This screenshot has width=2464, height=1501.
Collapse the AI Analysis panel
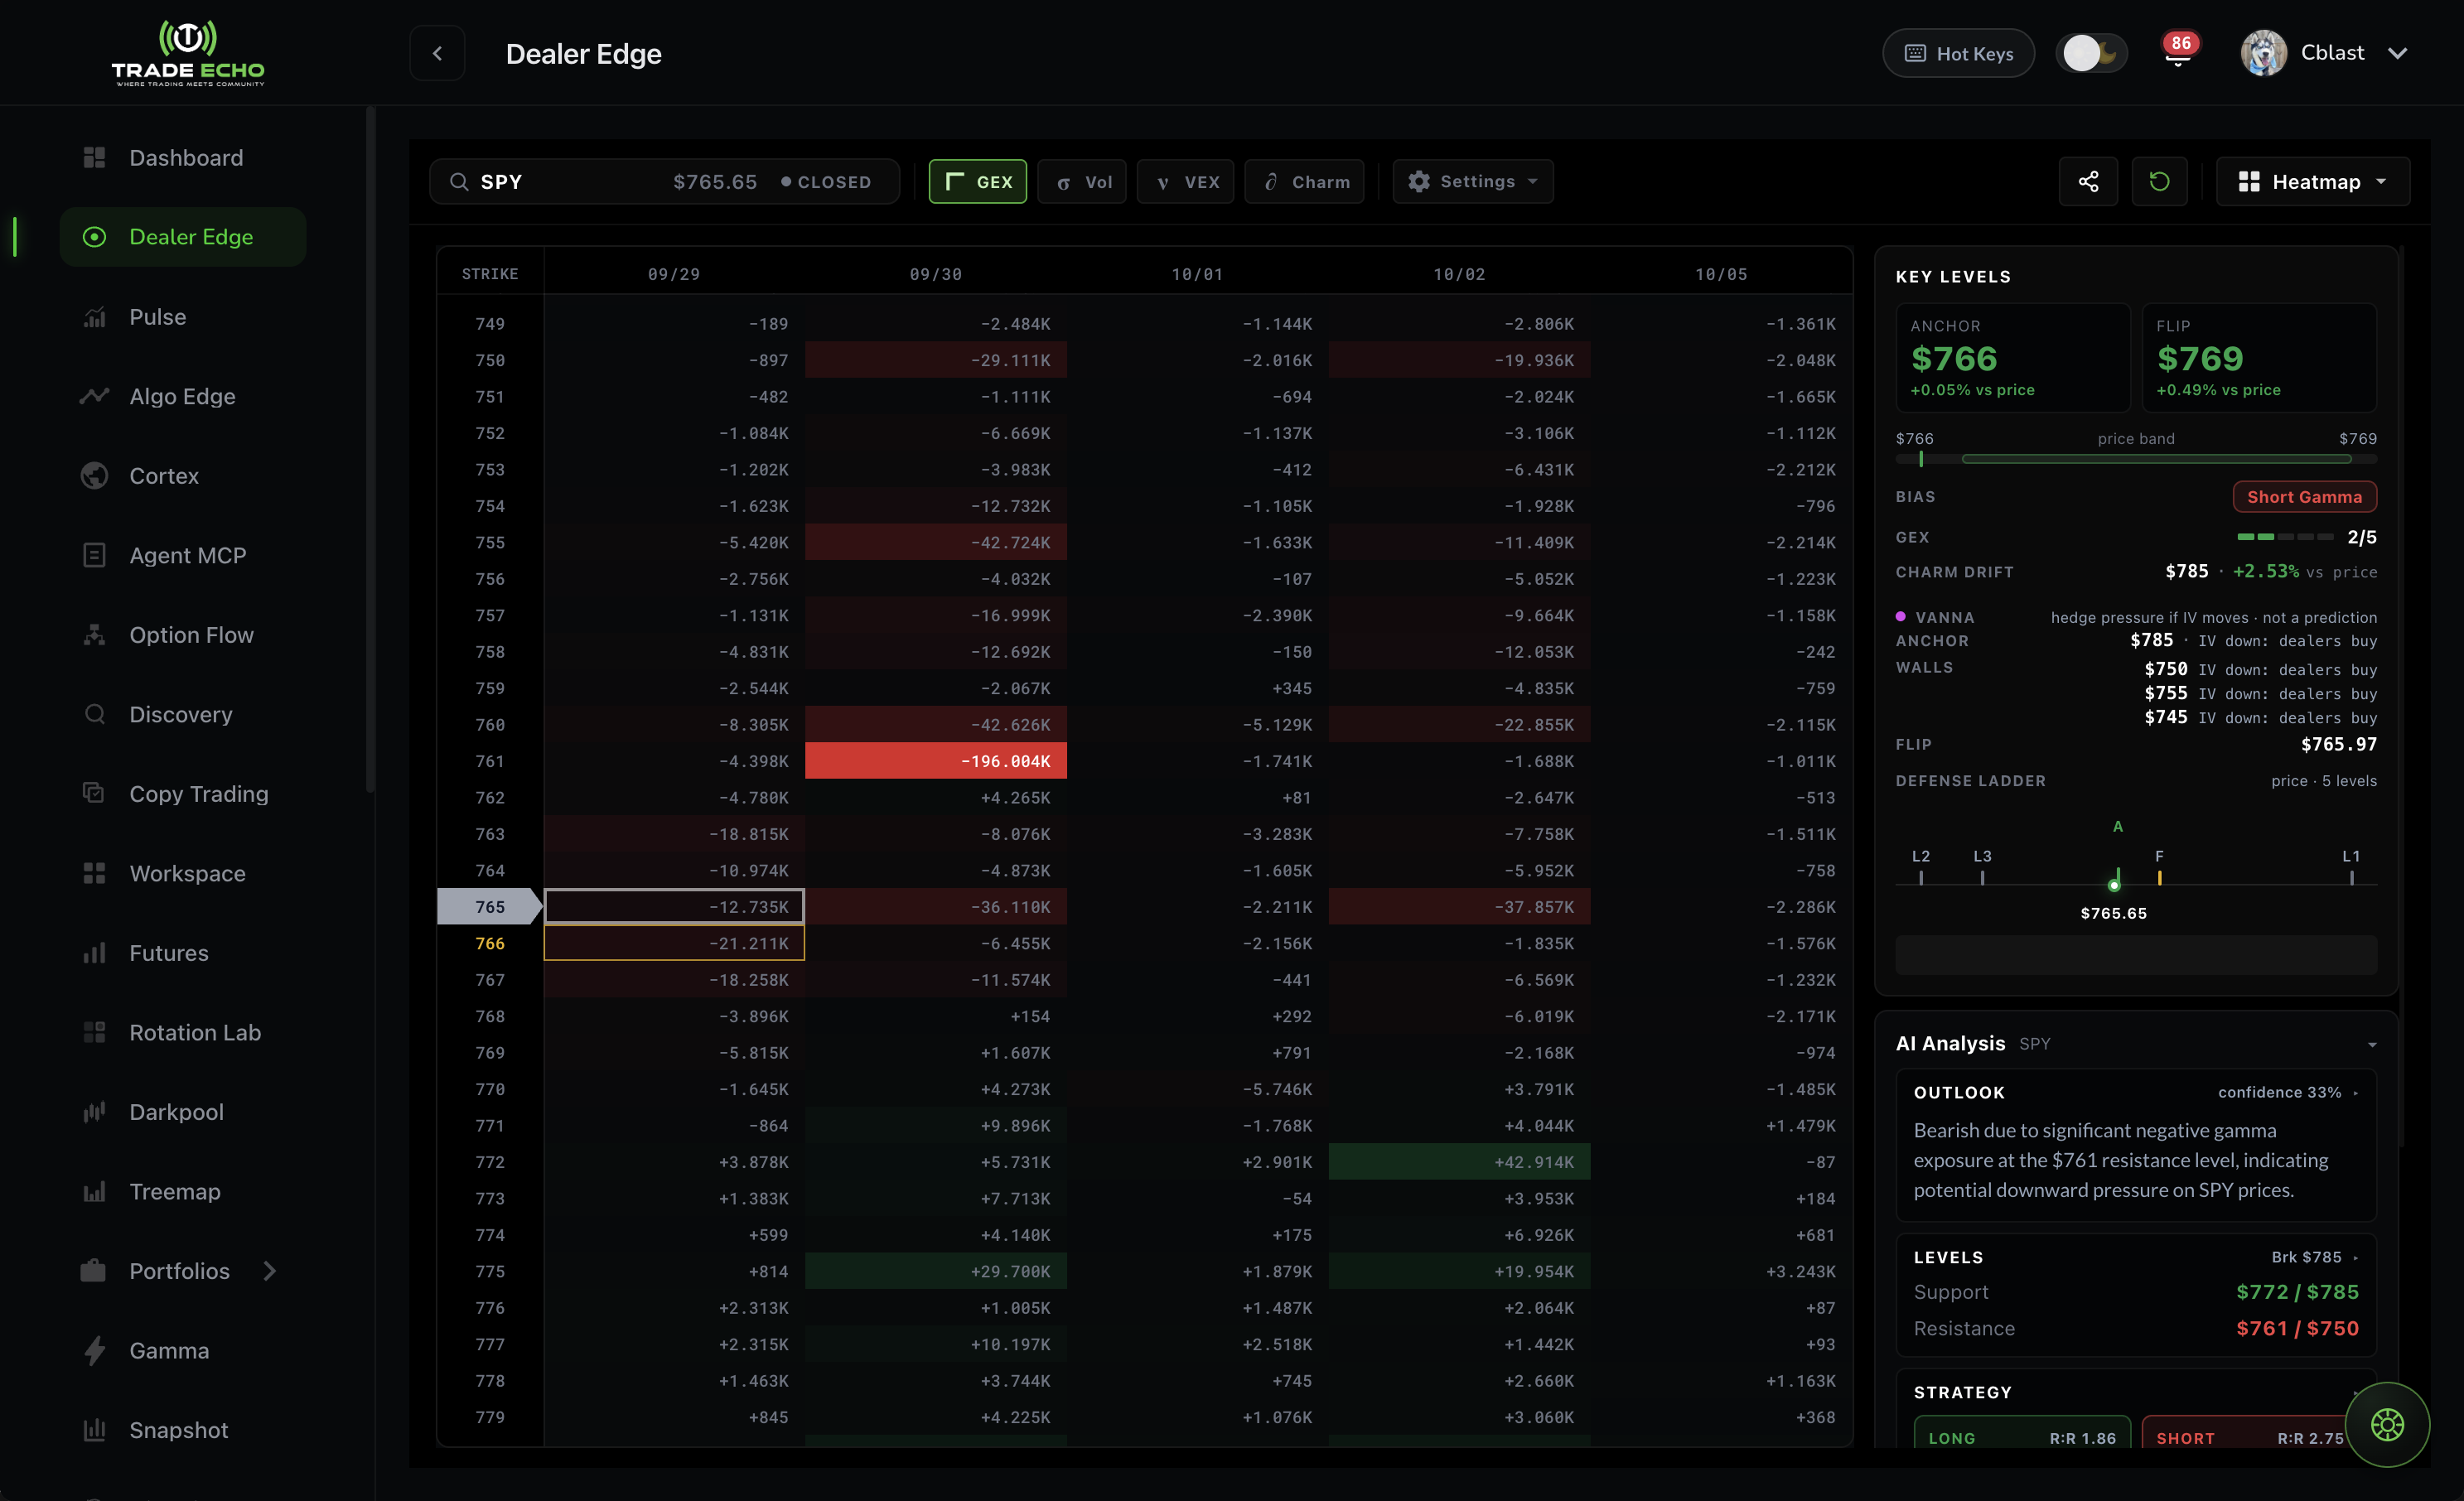(2372, 1044)
